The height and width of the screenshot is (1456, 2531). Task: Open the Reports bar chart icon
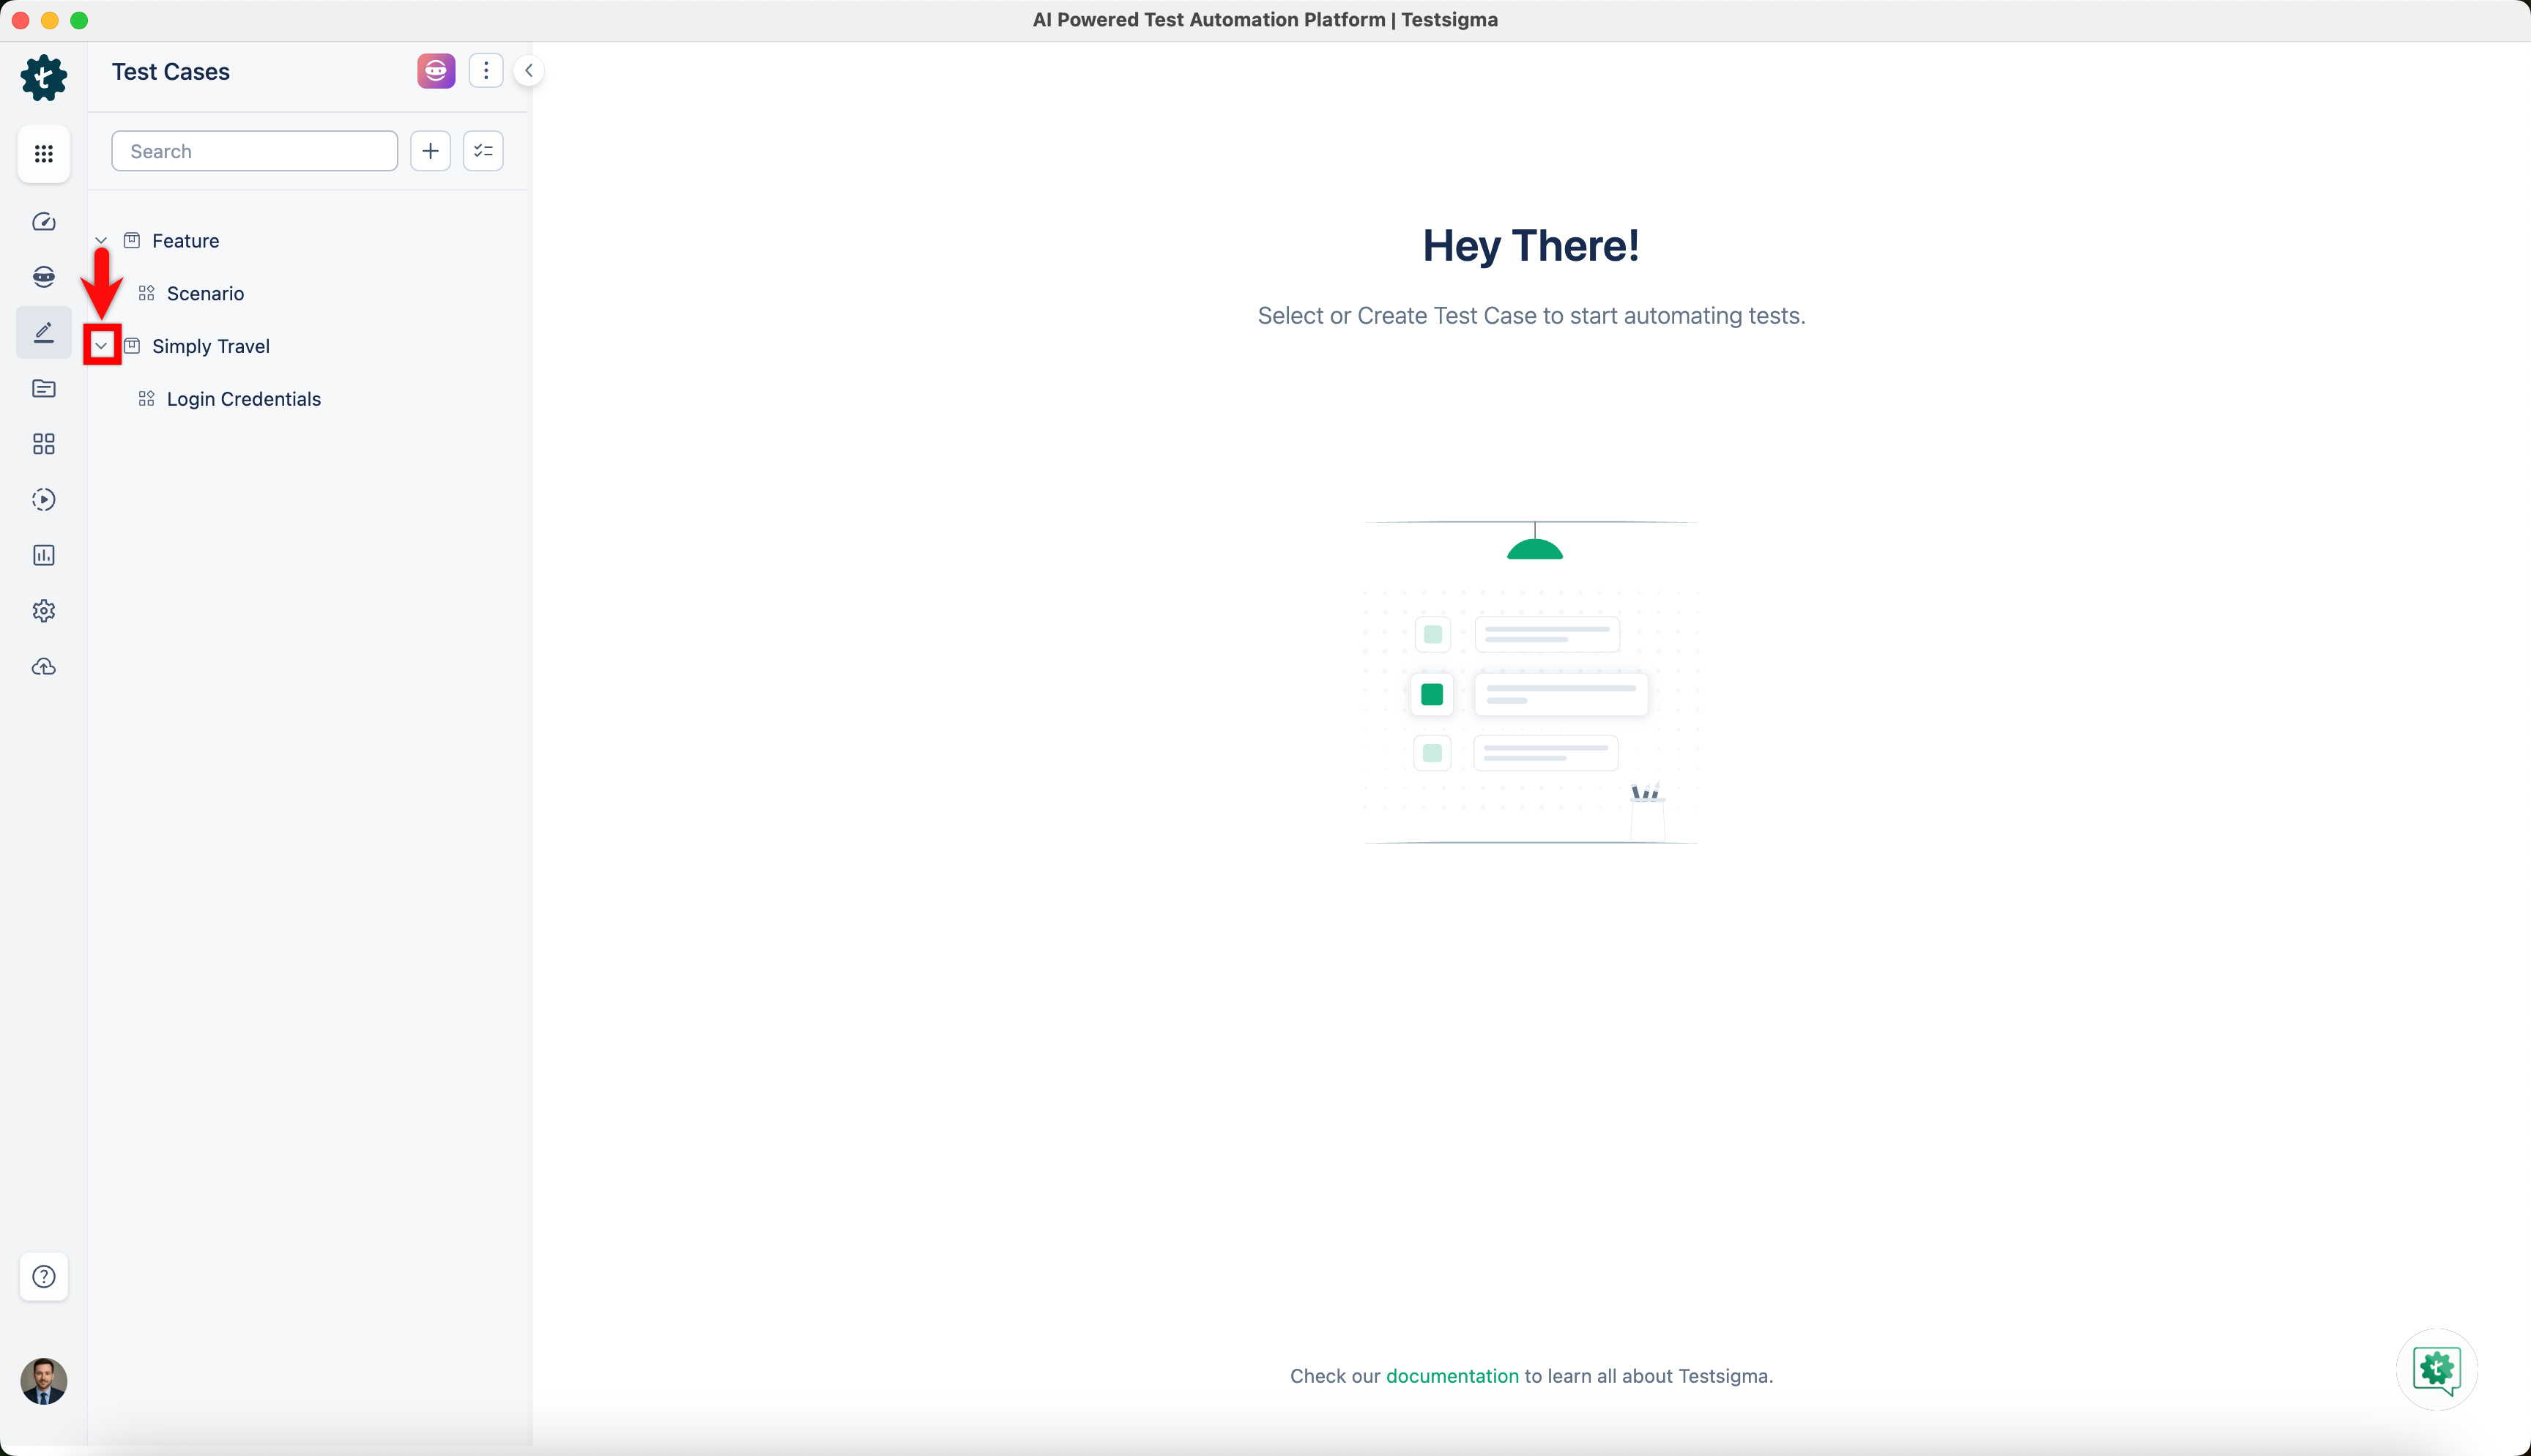43,555
